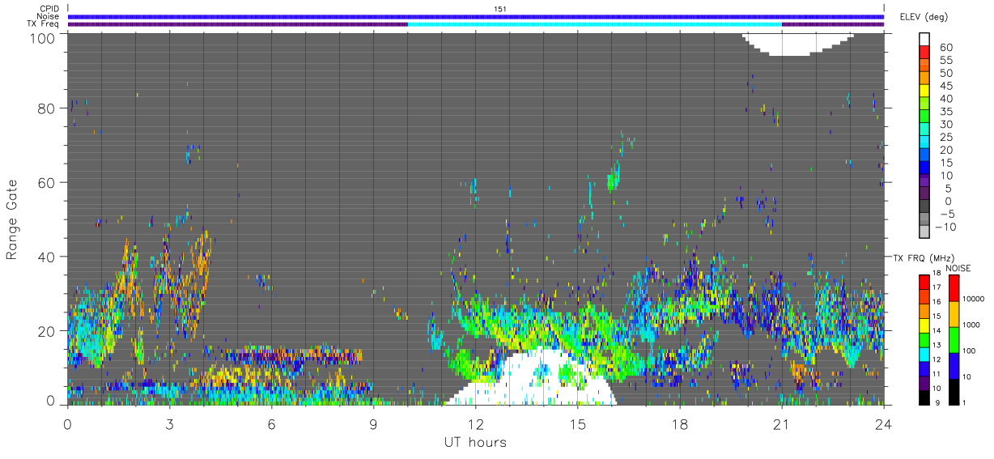Click y-axis Range Gate tick 80
994x459 pixels.
coord(46,108)
